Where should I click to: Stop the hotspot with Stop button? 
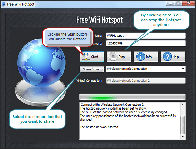119,57
